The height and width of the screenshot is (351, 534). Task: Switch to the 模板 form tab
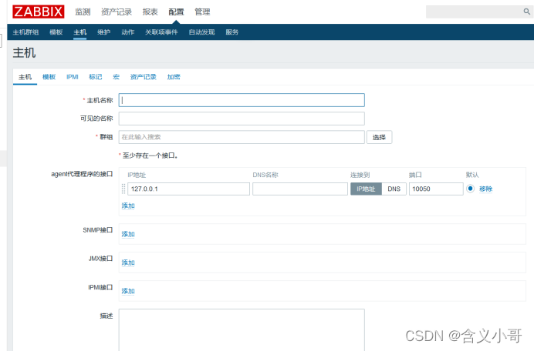[x=49, y=77]
